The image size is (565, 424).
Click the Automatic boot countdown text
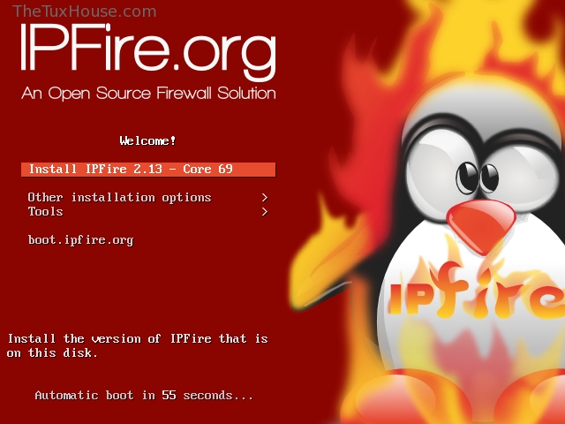[x=144, y=396]
